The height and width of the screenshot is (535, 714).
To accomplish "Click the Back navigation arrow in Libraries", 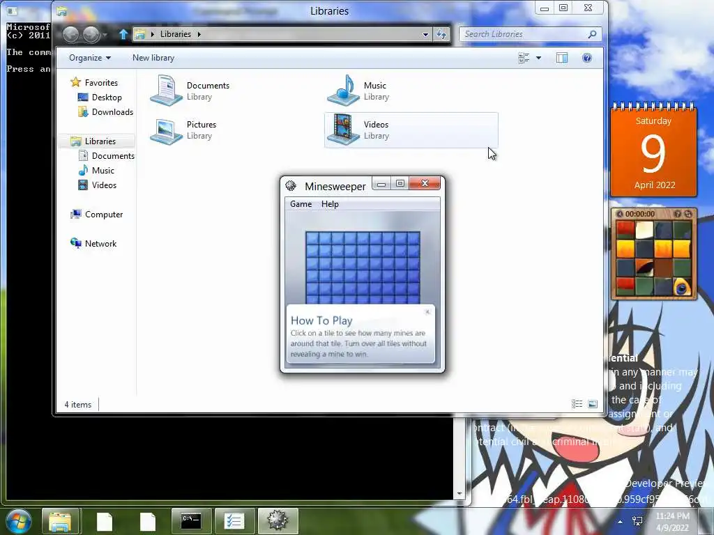I will (x=70, y=34).
